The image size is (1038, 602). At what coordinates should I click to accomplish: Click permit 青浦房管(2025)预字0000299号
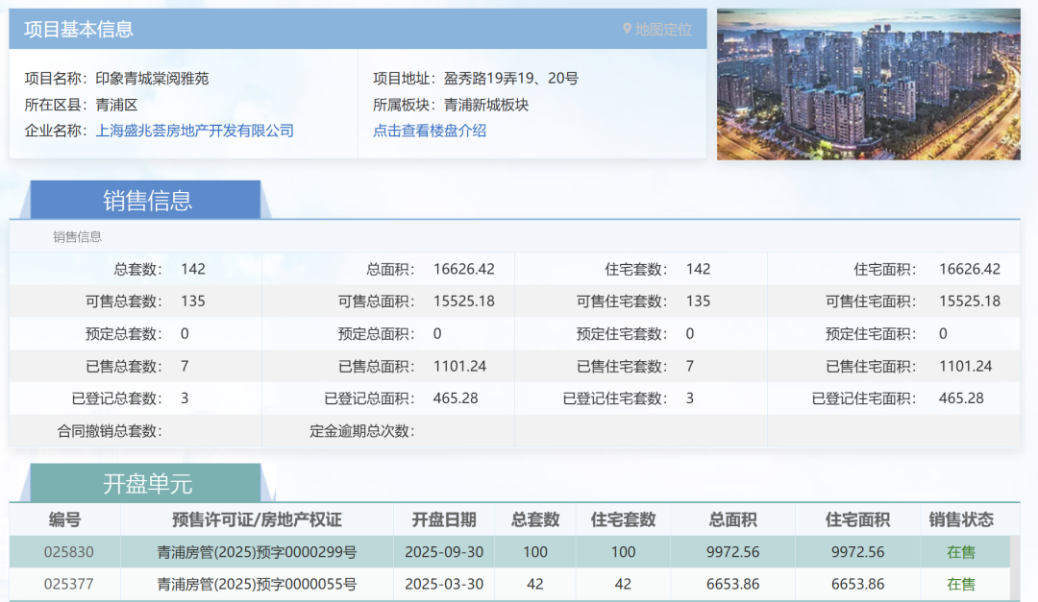(257, 552)
